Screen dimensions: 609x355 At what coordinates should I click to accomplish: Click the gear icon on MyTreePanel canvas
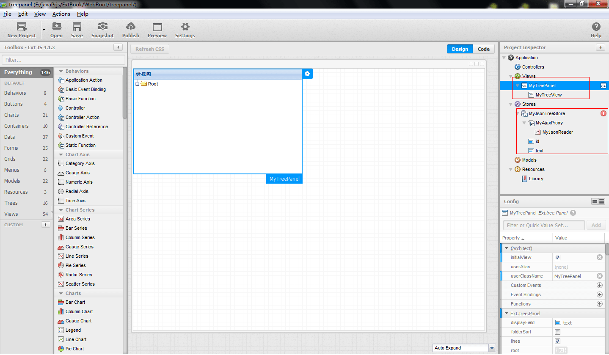click(307, 73)
